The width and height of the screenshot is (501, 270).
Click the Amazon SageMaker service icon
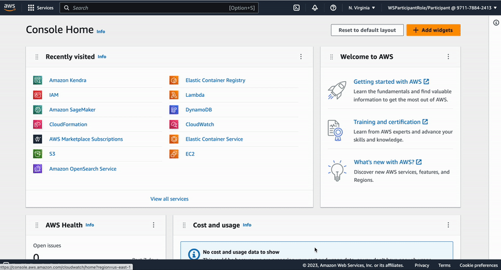click(x=38, y=109)
